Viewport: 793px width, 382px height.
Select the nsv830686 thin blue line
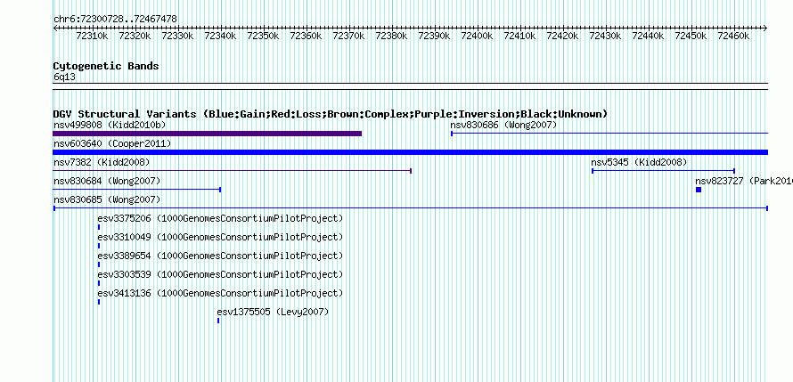(x=609, y=134)
